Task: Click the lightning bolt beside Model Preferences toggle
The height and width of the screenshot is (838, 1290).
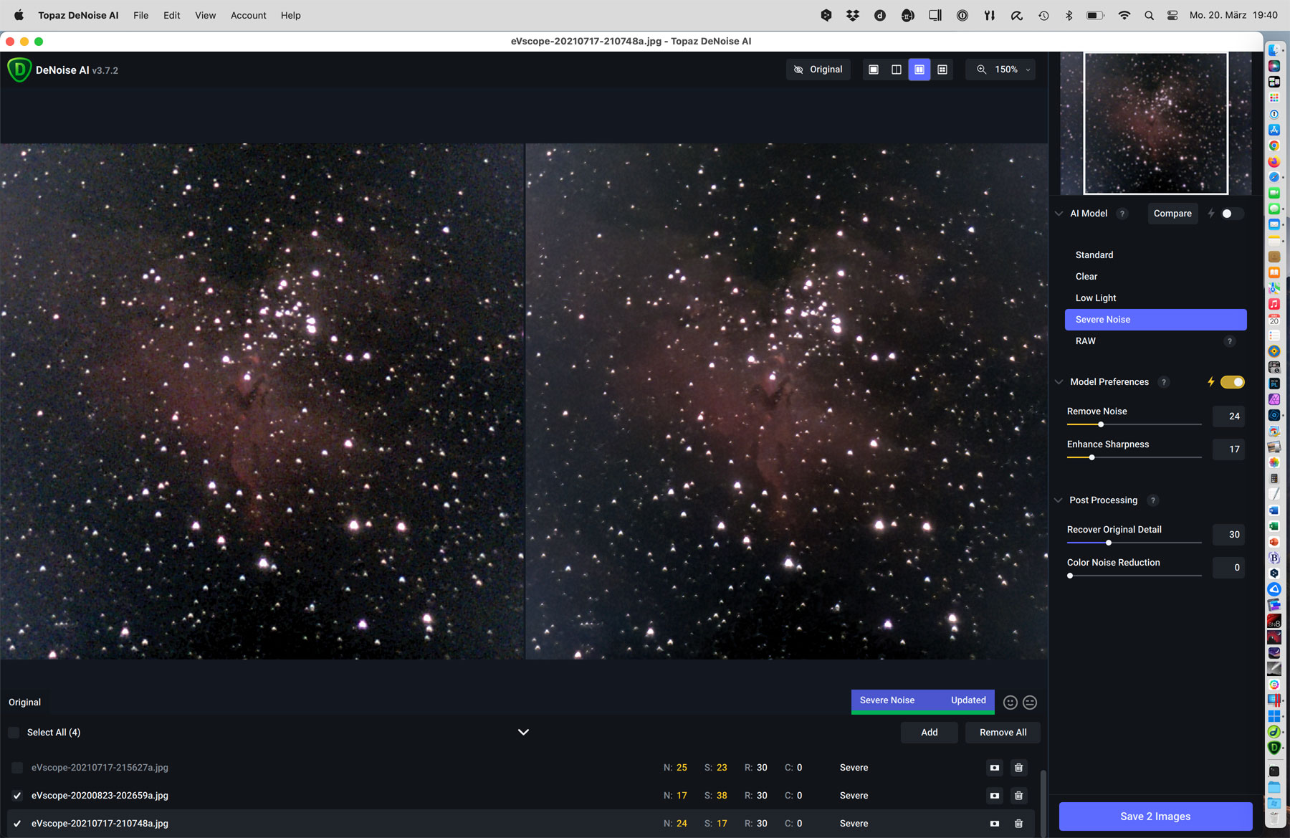Action: 1211,382
